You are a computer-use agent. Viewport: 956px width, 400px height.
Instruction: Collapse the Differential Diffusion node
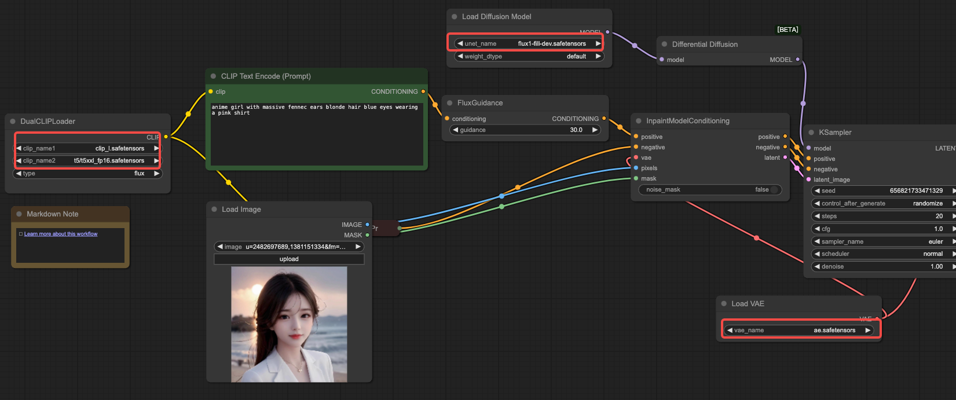click(664, 45)
